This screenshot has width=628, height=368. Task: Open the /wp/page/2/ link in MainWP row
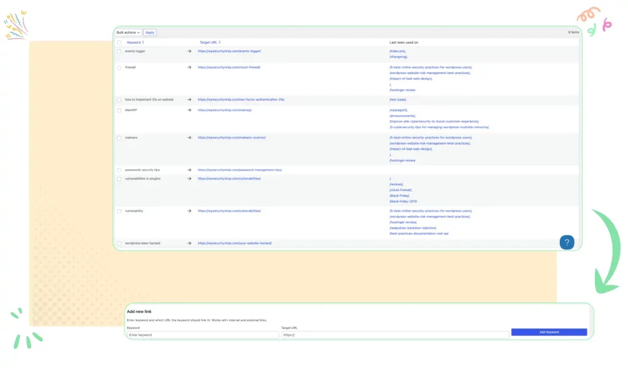[x=399, y=110]
